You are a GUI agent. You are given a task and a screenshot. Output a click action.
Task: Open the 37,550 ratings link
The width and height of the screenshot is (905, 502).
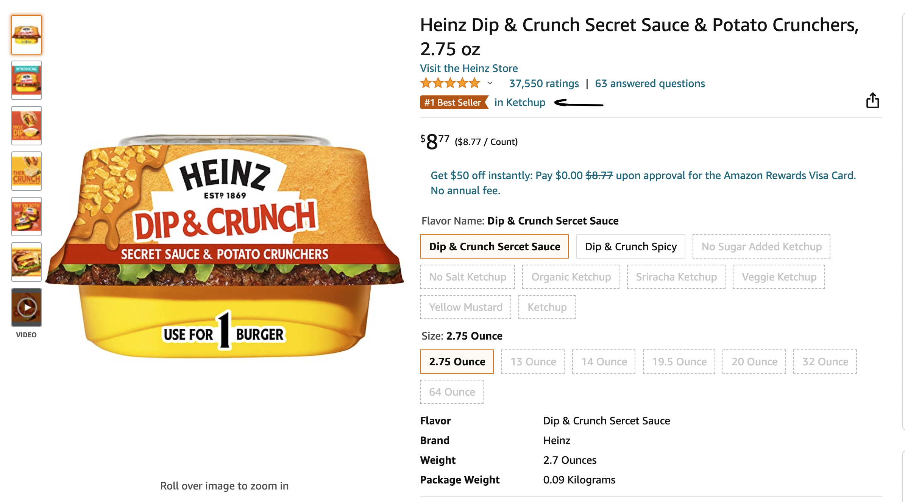544,84
